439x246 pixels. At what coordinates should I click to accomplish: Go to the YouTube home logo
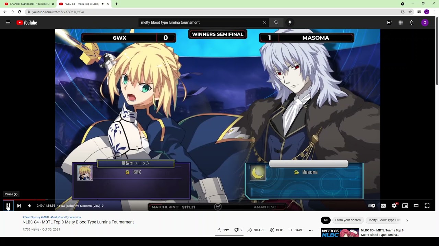click(27, 23)
